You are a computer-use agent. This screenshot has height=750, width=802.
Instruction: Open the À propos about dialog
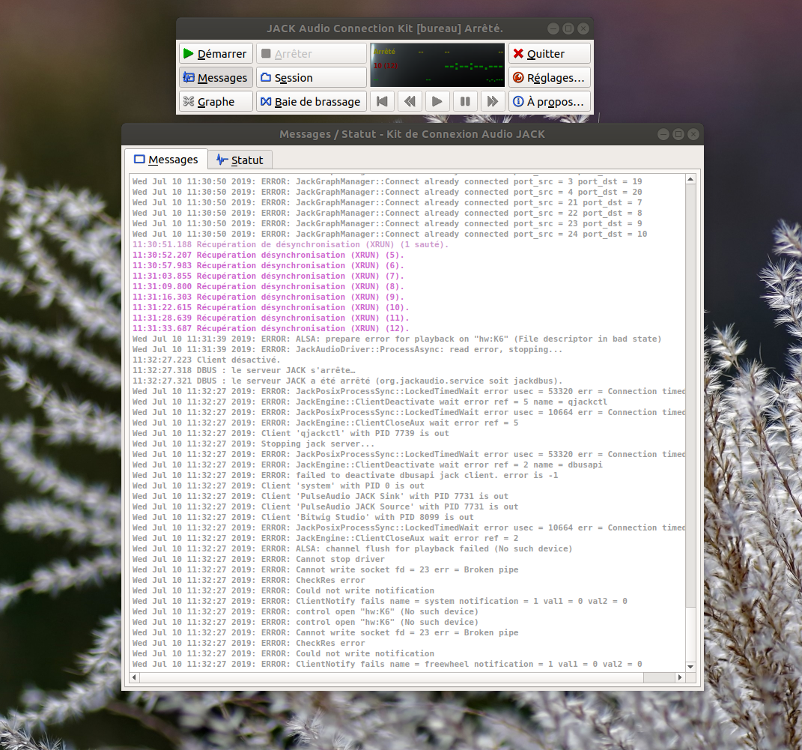(x=550, y=102)
